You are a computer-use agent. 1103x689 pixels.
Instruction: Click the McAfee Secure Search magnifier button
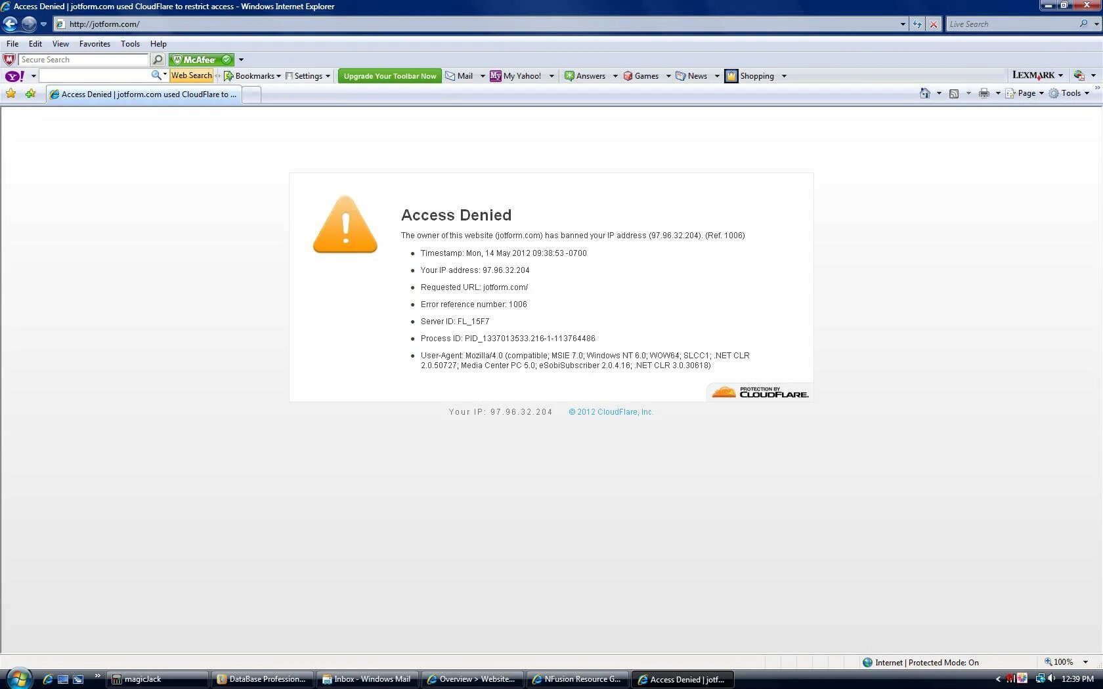[158, 60]
